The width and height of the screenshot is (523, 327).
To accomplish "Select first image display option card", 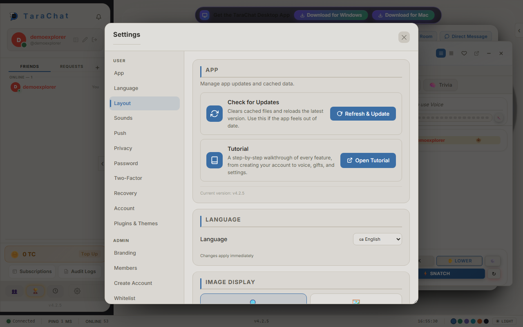I will 253,299.
